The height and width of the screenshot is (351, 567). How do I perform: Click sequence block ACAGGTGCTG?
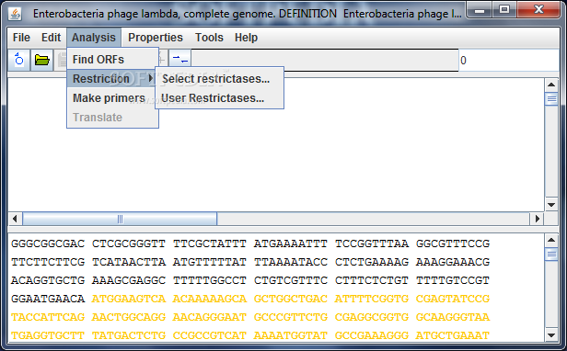coord(48,280)
